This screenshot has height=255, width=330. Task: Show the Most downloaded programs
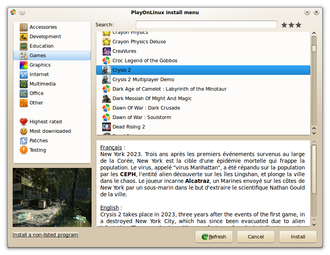(x=52, y=131)
